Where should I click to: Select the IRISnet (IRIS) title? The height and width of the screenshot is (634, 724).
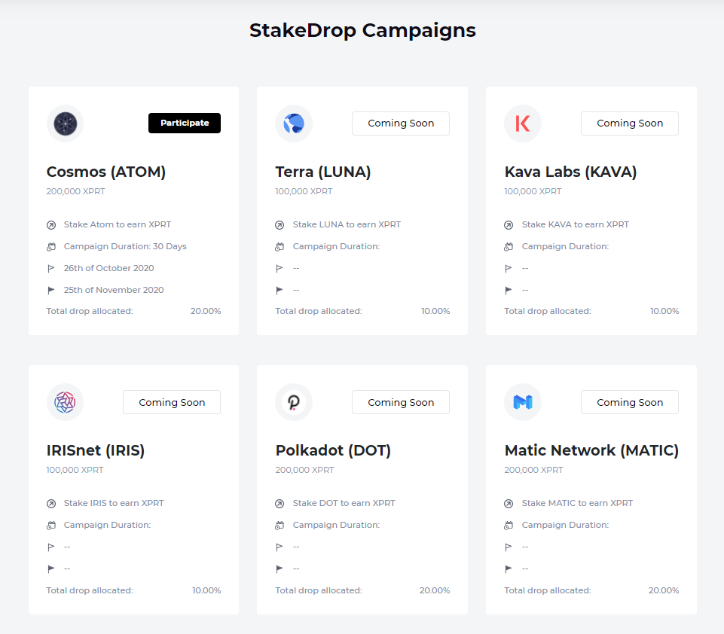click(96, 450)
